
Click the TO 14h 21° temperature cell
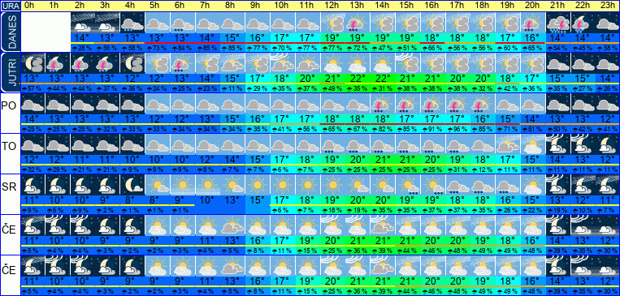[382, 160]
